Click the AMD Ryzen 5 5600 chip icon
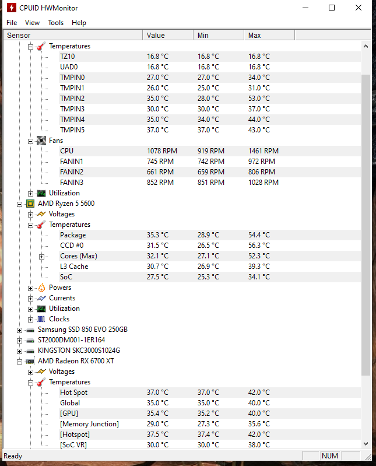 [30, 204]
